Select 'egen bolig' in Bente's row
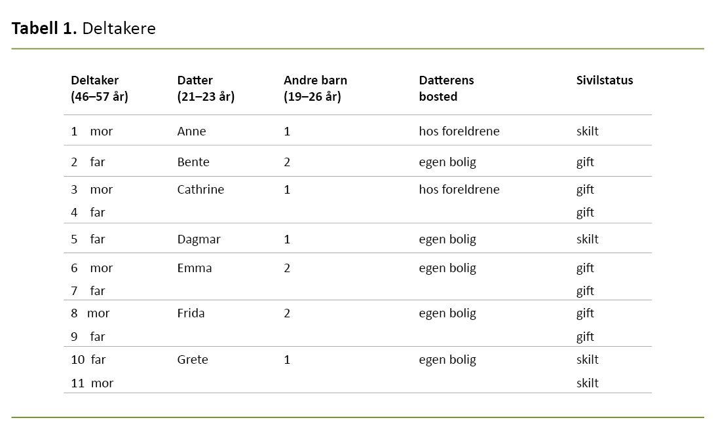Image resolution: width=716 pixels, height=439 pixels. 447,162
